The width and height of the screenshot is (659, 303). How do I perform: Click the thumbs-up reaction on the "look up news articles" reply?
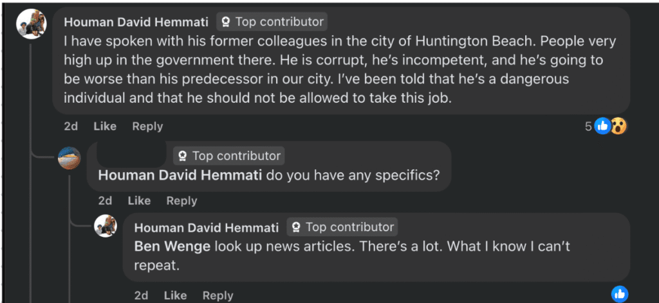click(x=619, y=294)
